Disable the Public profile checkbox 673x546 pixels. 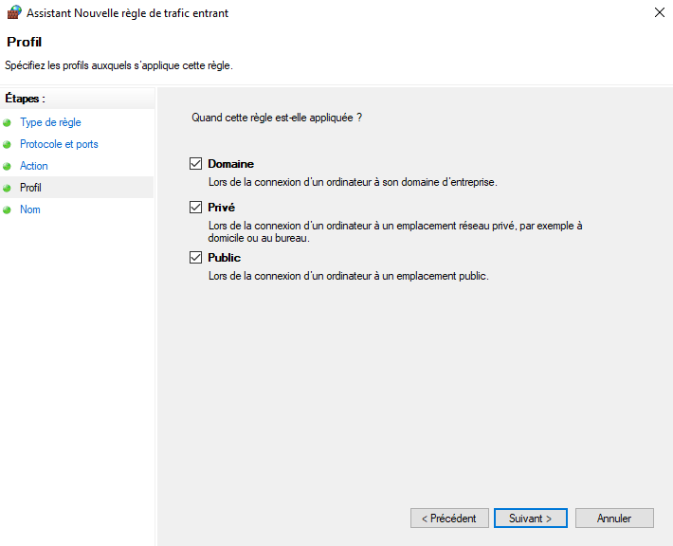tap(196, 258)
